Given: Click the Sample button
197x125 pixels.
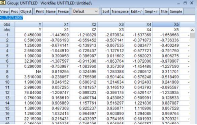Looking at the screenshot, I should click(176, 11).
